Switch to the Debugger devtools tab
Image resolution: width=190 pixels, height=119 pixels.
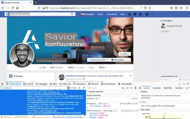[x=41, y=84]
